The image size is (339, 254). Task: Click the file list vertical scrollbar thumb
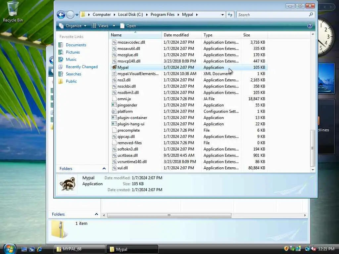[x=313, y=148]
